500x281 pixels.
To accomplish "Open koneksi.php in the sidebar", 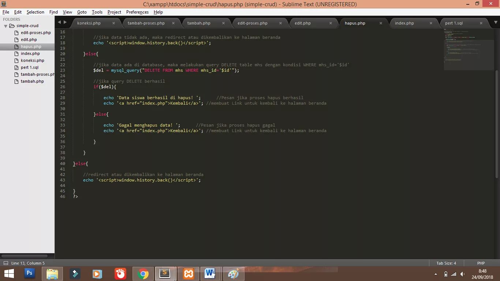I will (32, 60).
